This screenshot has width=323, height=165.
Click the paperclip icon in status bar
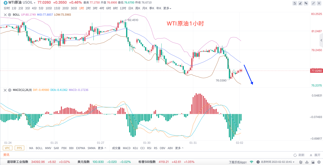(x=301, y=162)
